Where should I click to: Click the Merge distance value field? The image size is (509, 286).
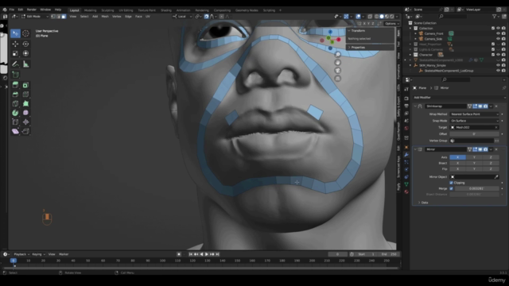point(476,188)
